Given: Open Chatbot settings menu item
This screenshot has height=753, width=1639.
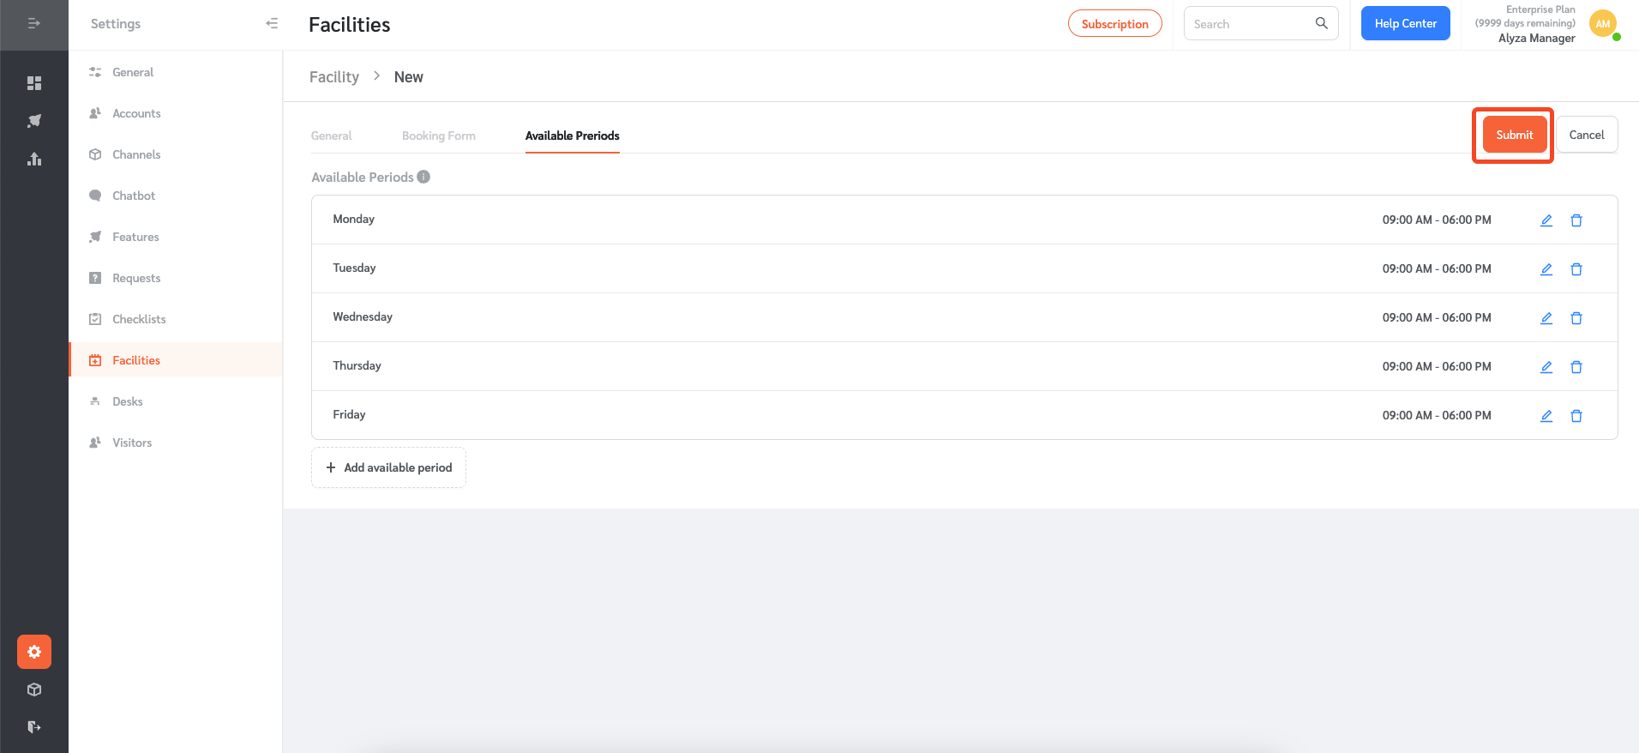Looking at the screenshot, I should tap(176, 196).
